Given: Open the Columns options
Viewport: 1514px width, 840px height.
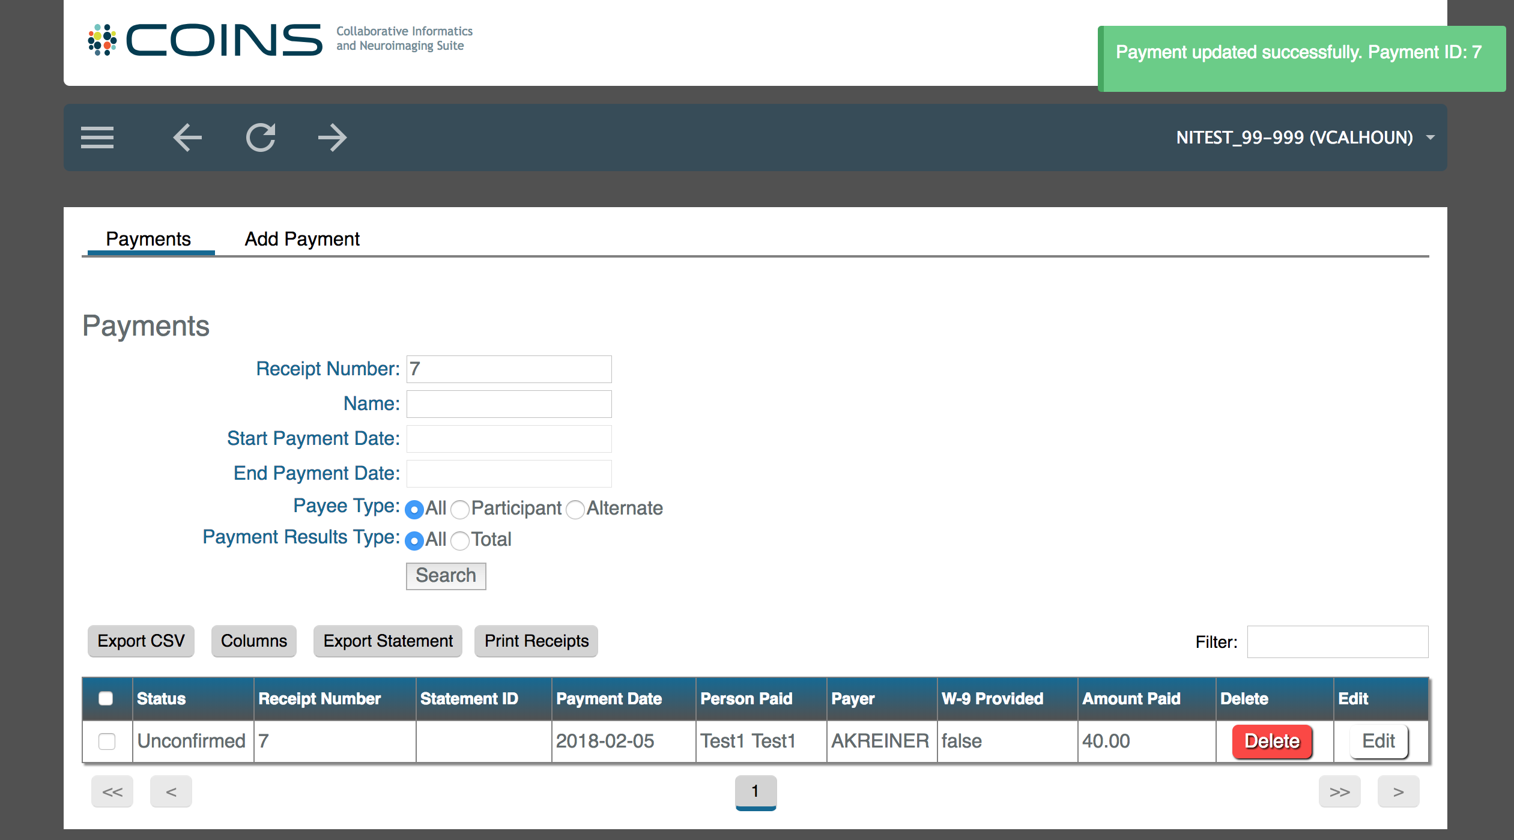Looking at the screenshot, I should pyautogui.click(x=253, y=641).
